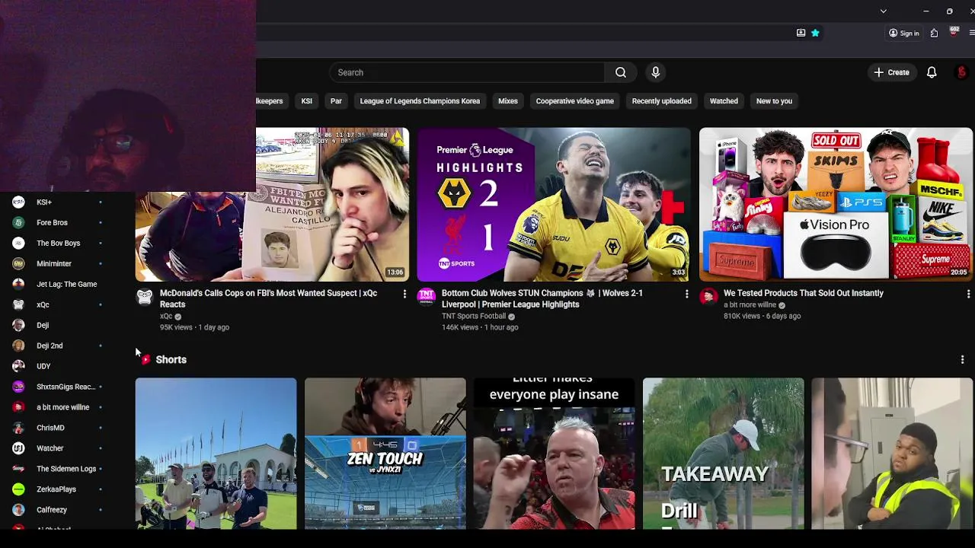Click Watcher in sidebar subscriptions

[x=50, y=448]
